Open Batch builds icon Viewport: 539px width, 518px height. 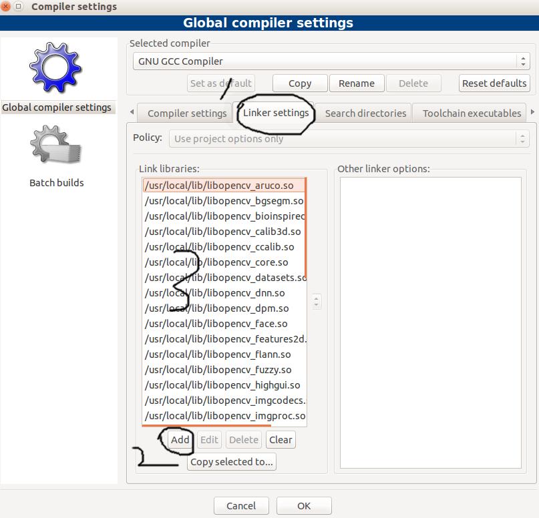coord(56,144)
